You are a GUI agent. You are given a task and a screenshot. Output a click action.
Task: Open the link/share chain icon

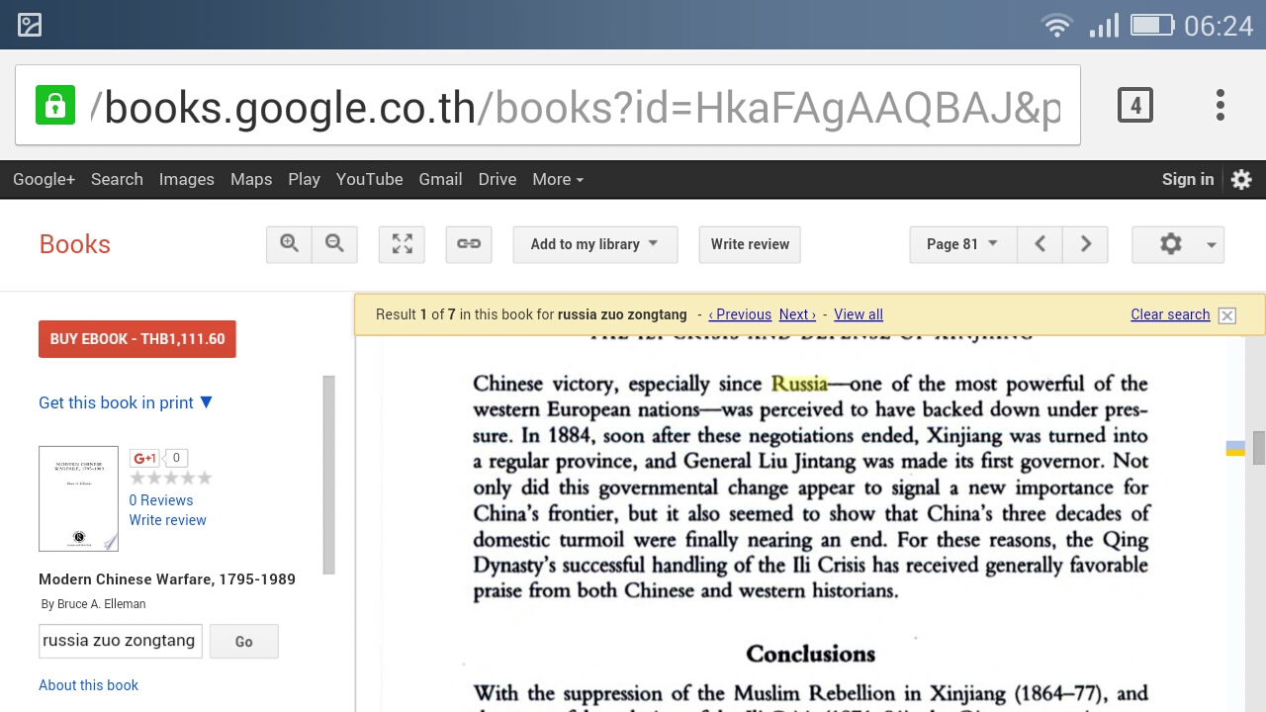469,244
